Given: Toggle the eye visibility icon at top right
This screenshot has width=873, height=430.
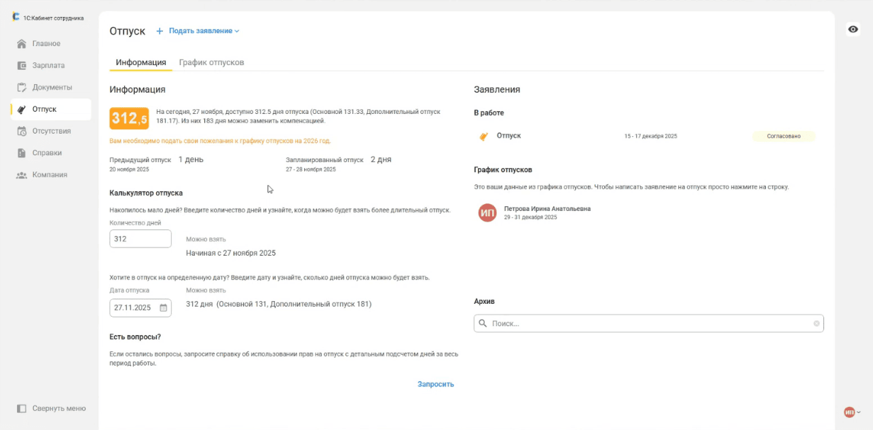Looking at the screenshot, I should (x=853, y=29).
